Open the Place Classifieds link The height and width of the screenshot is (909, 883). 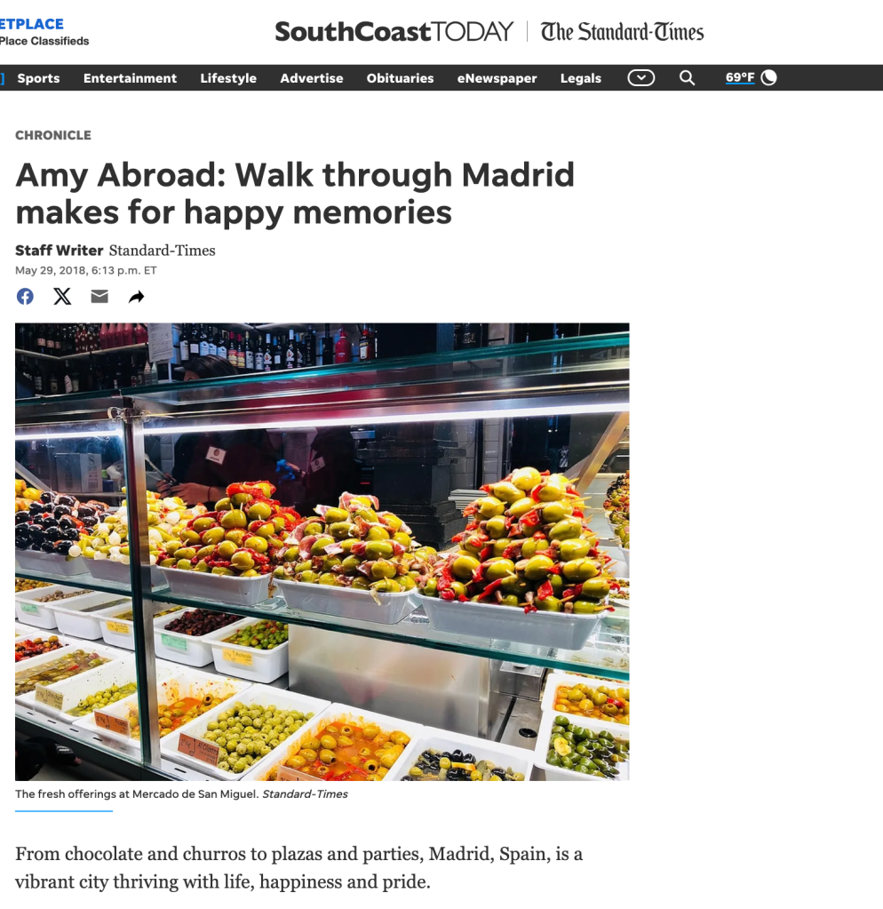(44, 41)
